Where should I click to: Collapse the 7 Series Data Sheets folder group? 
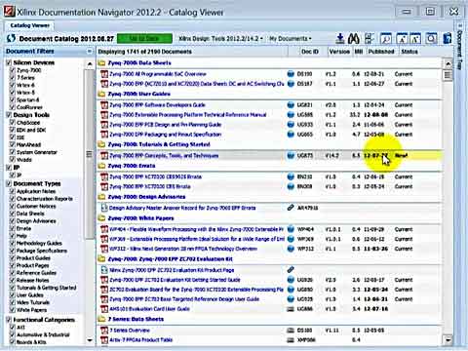tap(101, 319)
